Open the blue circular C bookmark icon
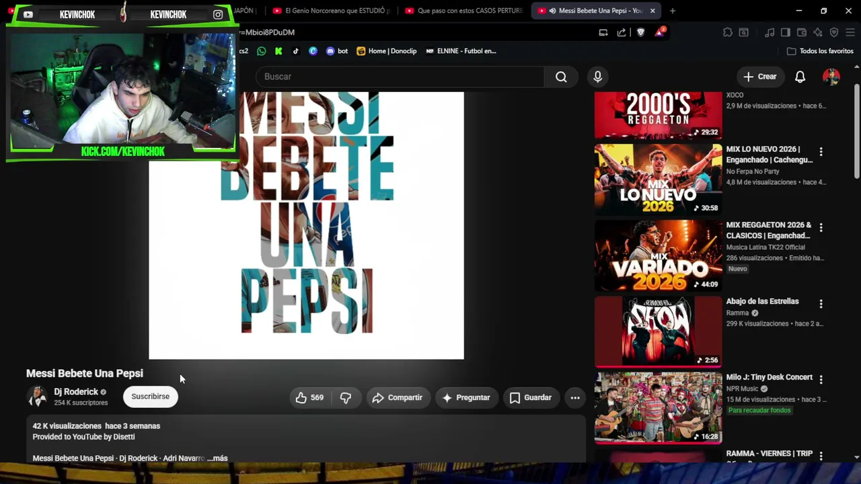The height and width of the screenshot is (484, 861). pyautogui.click(x=313, y=51)
